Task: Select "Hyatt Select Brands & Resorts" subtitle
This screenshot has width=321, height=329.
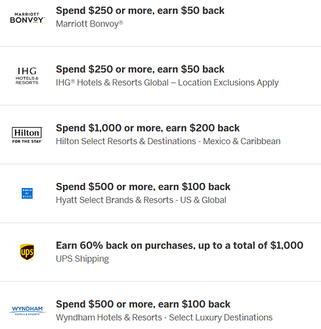Action: coord(114,200)
